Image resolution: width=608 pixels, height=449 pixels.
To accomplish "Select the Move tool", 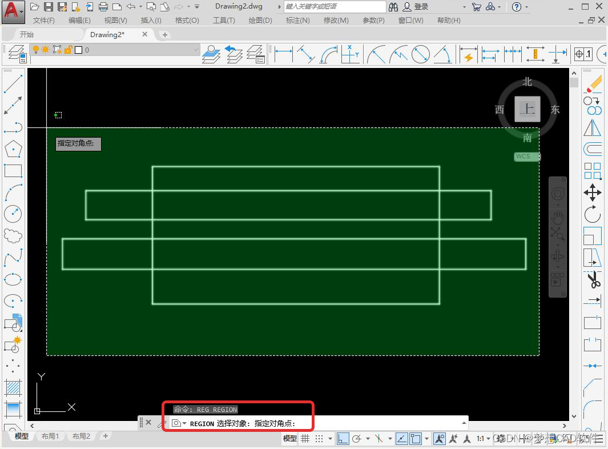I will coord(593,193).
